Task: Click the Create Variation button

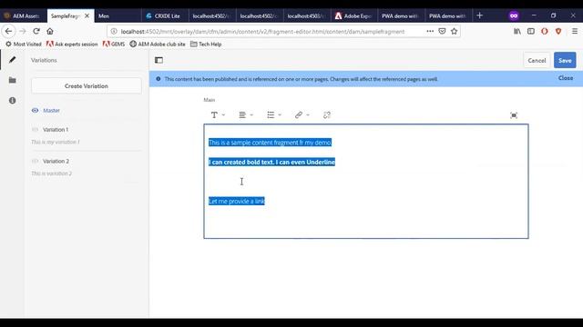Action: point(87,85)
